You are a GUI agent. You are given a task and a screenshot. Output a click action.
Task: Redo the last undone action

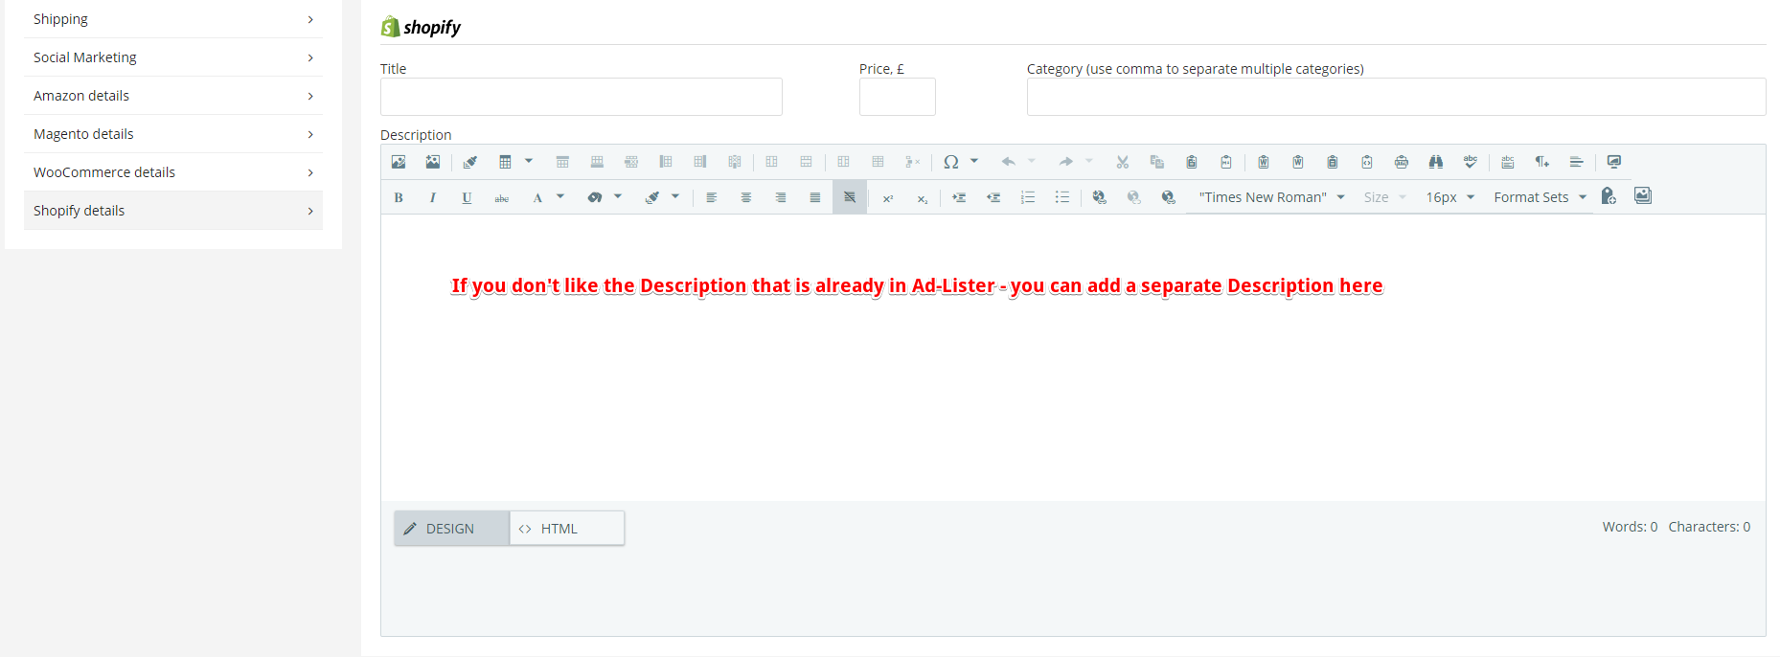1065,162
